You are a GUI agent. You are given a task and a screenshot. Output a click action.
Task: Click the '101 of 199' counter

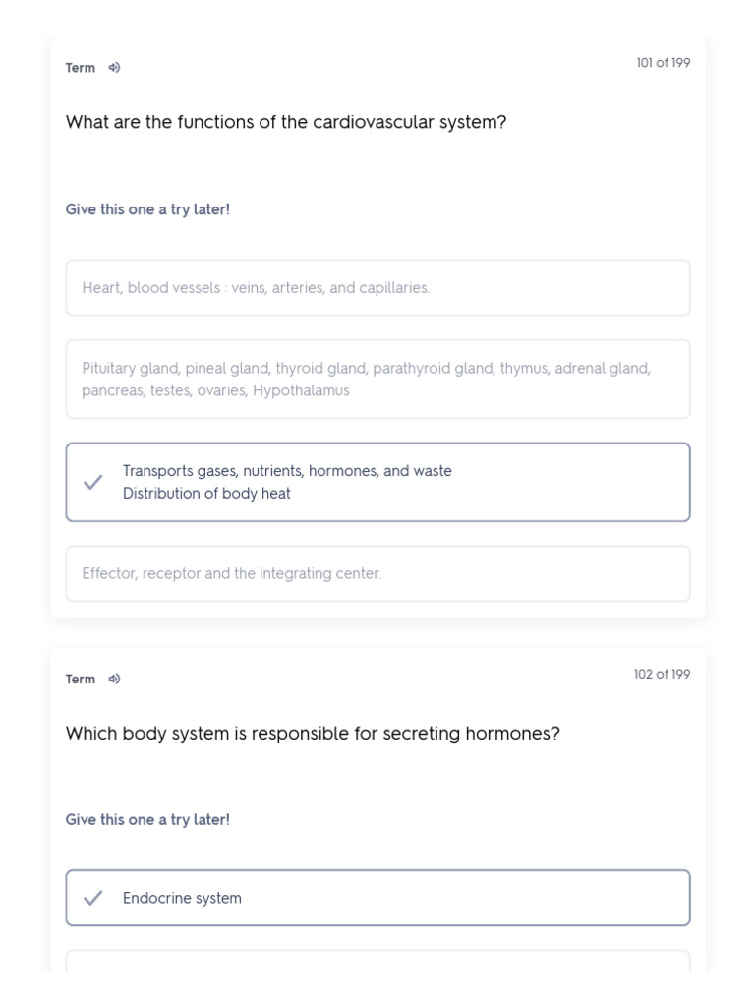tap(663, 63)
